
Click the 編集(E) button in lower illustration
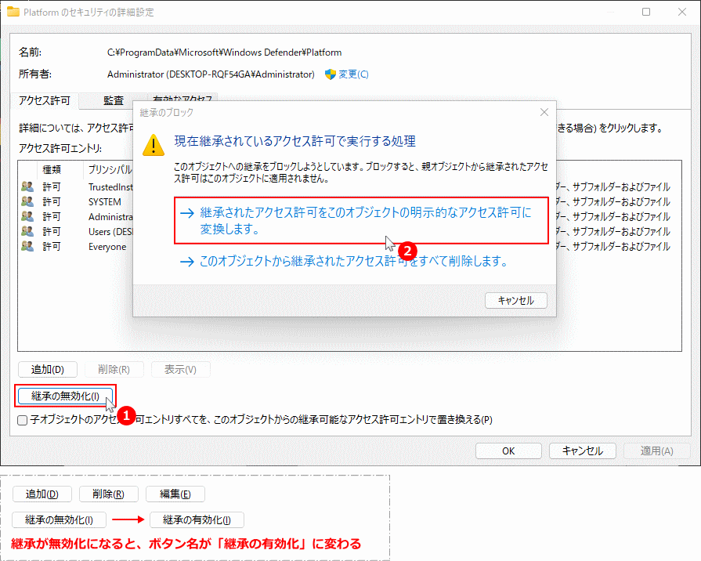[175, 494]
